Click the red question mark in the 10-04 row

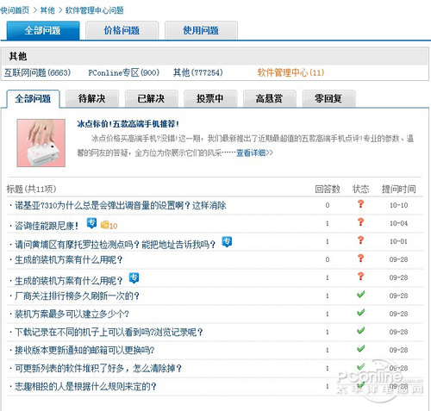click(x=360, y=222)
